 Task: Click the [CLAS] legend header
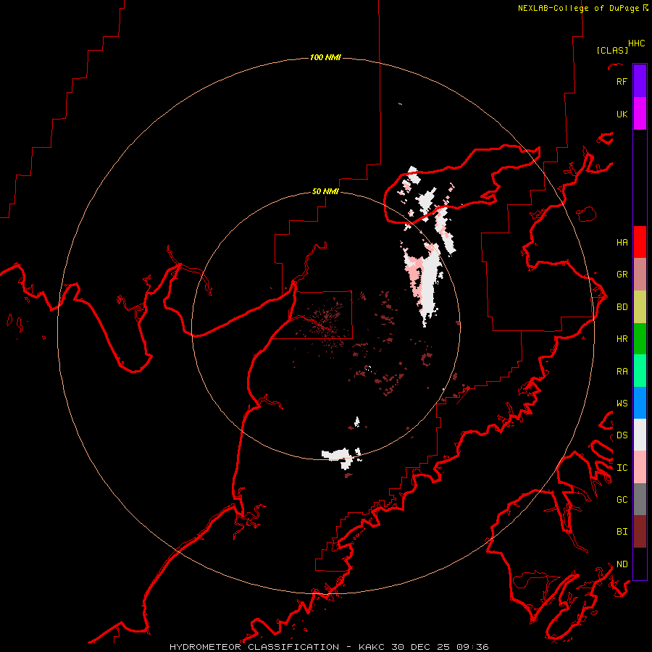(x=612, y=50)
